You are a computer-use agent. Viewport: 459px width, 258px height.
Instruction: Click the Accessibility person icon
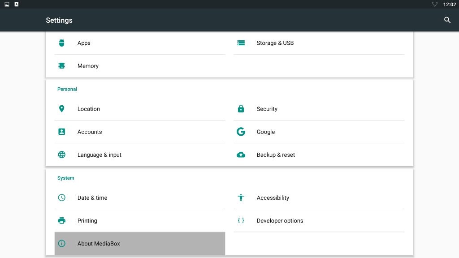point(241,198)
